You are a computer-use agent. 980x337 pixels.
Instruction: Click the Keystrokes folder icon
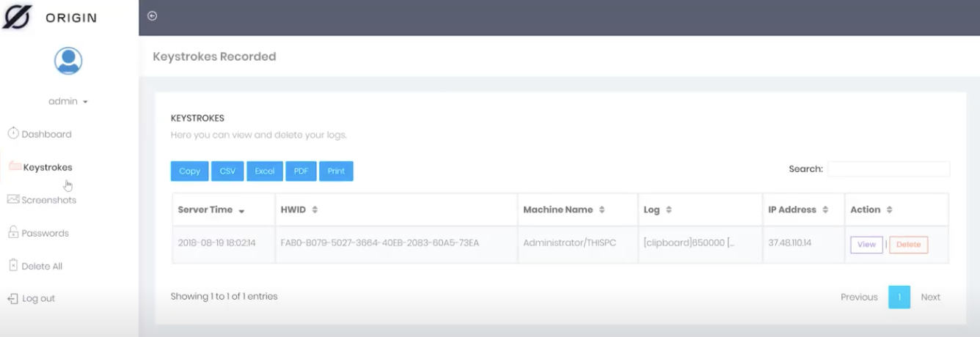coord(15,166)
